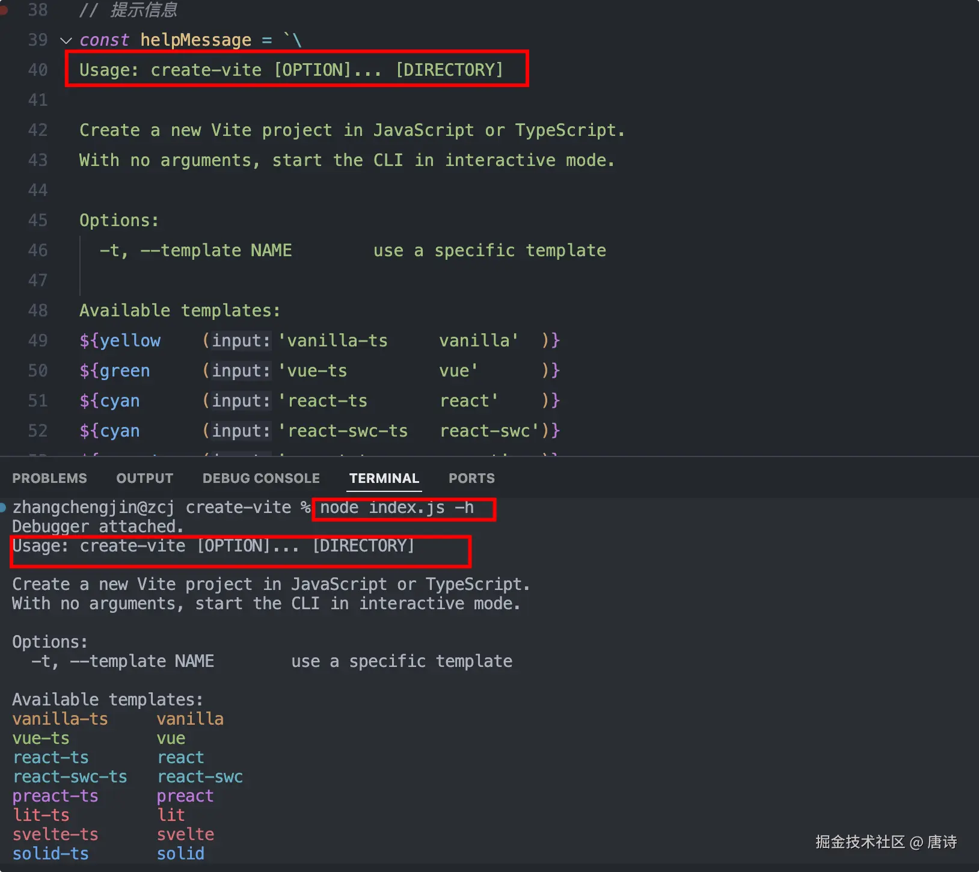979x872 pixels.
Task: Open the PORTS panel tab
Action: click(471, 478)
